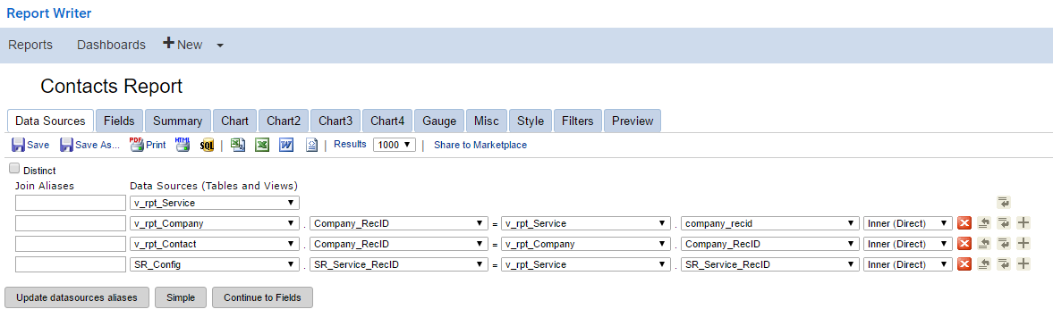Click the HTML print icon
Viewport: 1053px width, 326px height.
click(x=183, y=144)
